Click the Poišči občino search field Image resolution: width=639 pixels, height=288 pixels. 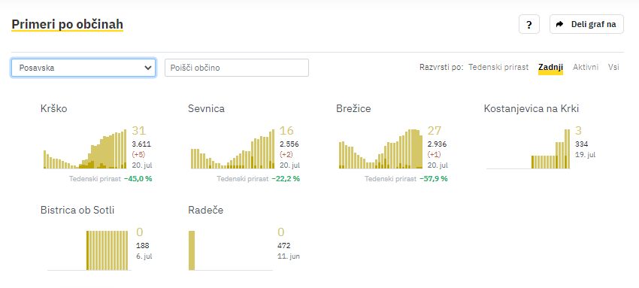(x=237, y=68)
